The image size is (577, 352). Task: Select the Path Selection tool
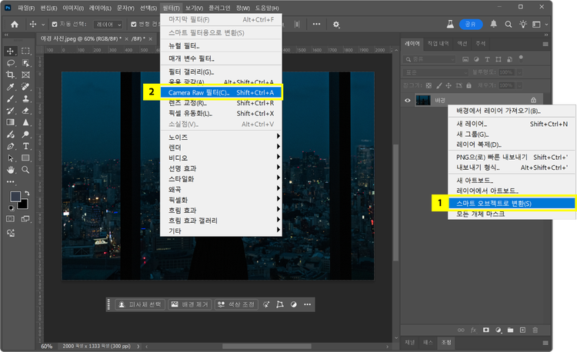pos(10,158)
